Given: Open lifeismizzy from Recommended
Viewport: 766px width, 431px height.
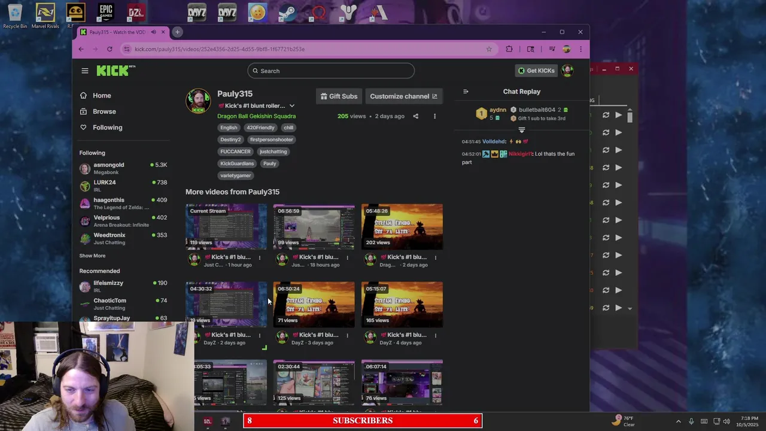Looking at the screenshot, I should coord(123,286).
